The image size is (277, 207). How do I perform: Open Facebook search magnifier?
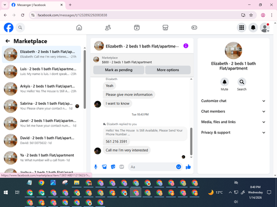coord(20,28)
